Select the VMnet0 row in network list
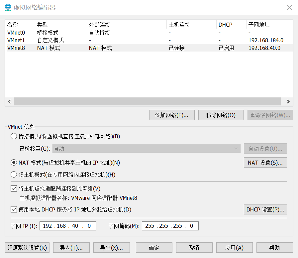The width and height of the screenshot is (298, 258). [x=149, y=33]
